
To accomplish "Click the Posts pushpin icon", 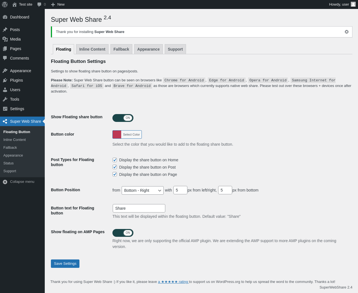I will click(5, 30).
